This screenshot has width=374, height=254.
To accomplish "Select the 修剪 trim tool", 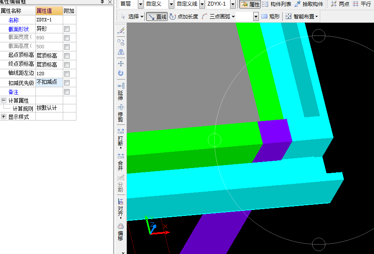I will point(121,113).
